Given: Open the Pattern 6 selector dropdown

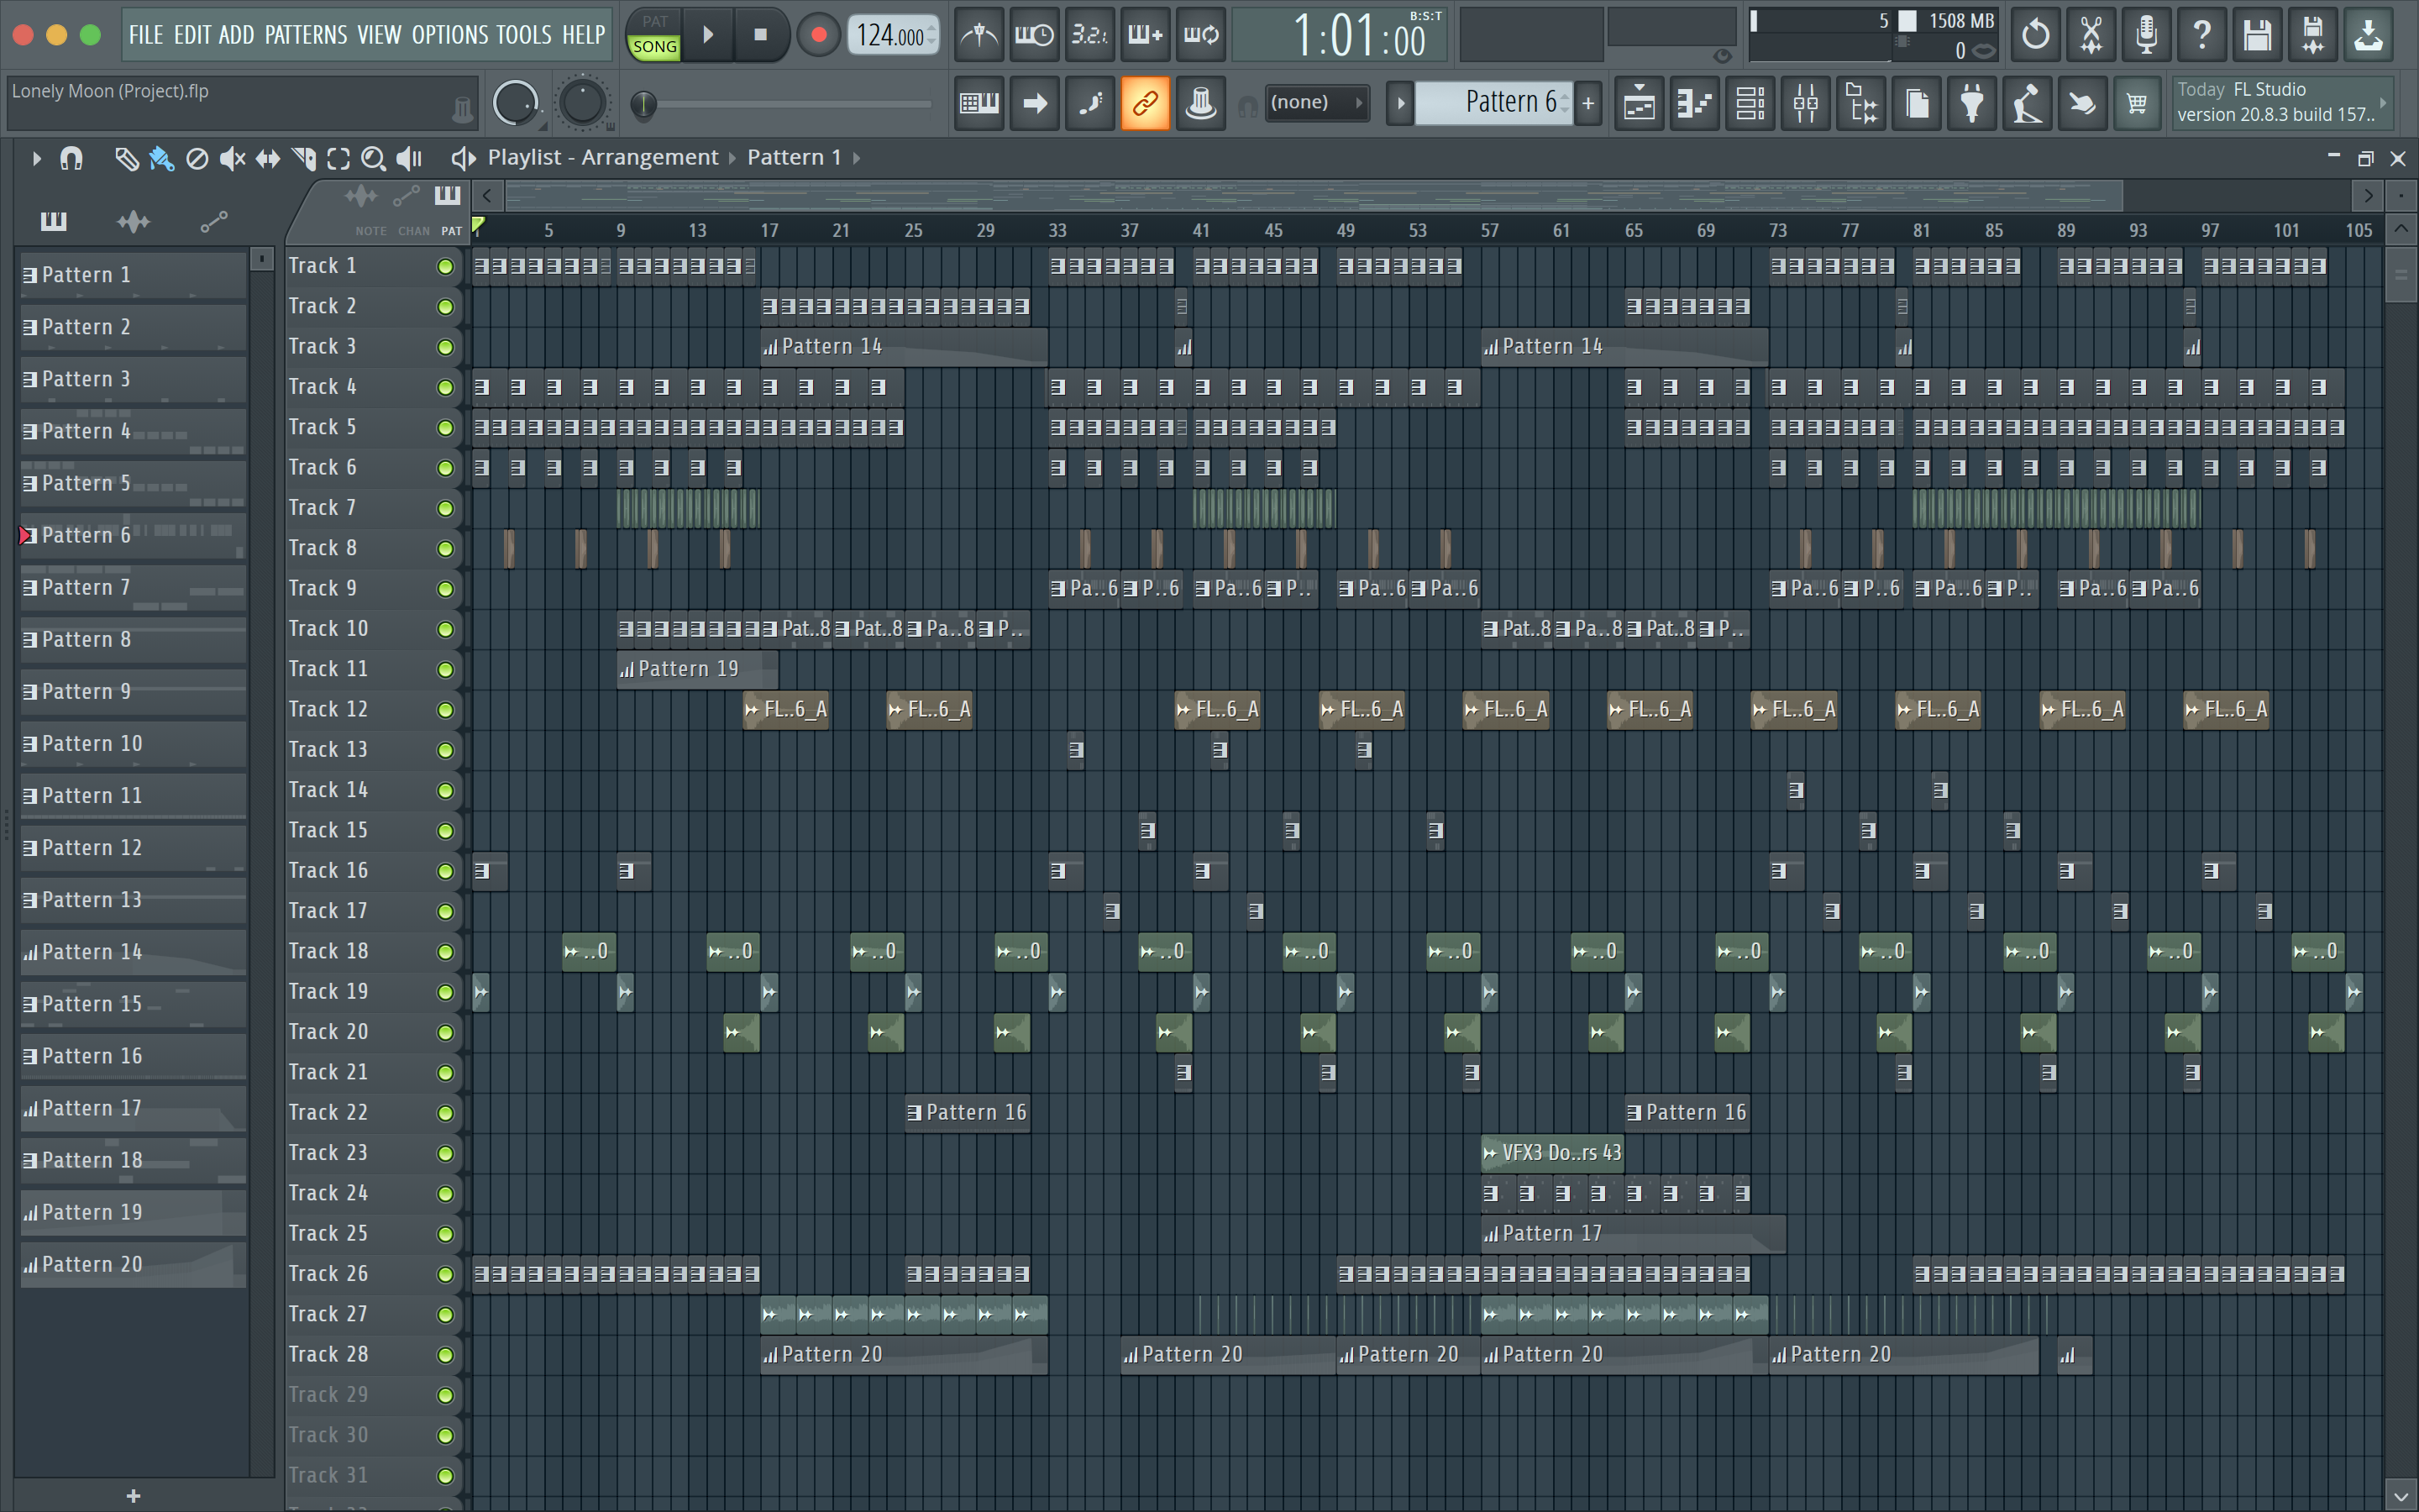Looking at the screenshot, I should click(1495, 102).
